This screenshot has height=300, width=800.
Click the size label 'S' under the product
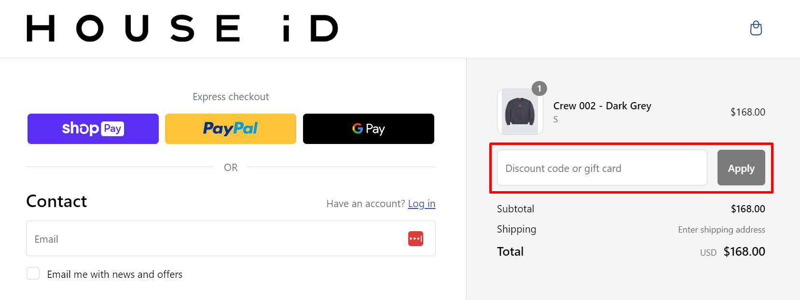point(555,119)
